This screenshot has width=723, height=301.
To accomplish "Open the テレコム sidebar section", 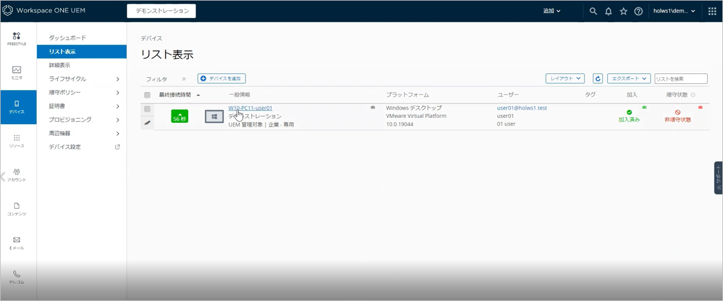I will [16, 277].
